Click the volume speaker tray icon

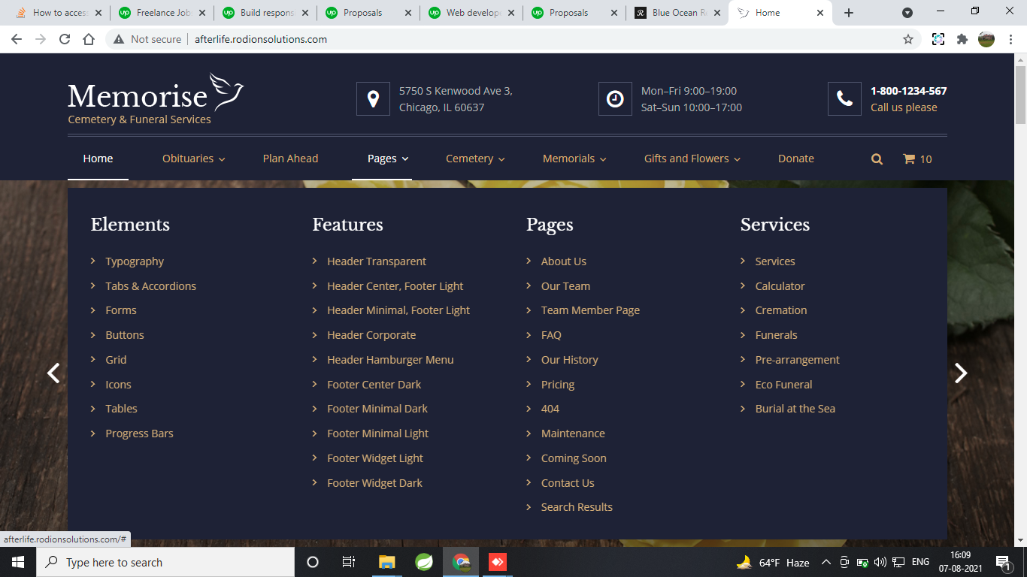pos(880,562)
